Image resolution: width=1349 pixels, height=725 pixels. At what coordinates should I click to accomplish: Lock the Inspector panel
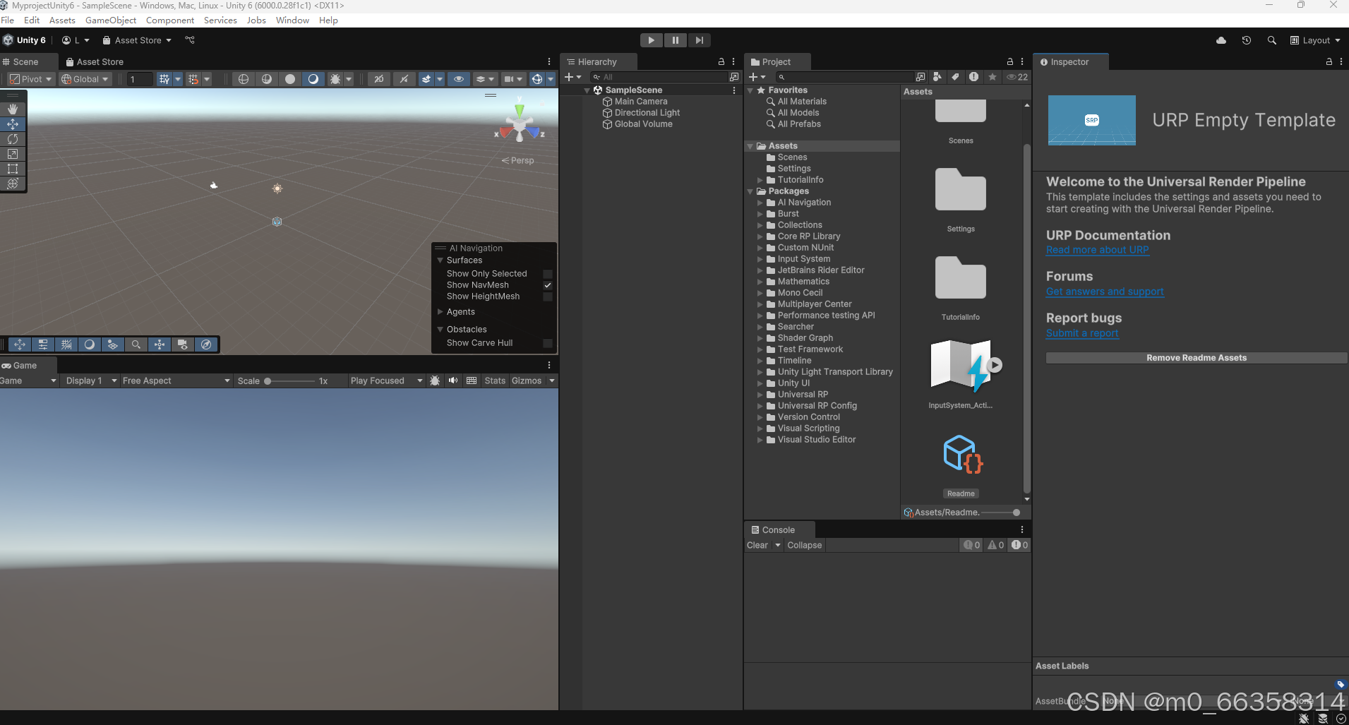tap(1329, 62)
